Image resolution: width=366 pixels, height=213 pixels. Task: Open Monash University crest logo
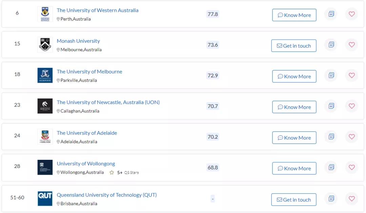45,45
